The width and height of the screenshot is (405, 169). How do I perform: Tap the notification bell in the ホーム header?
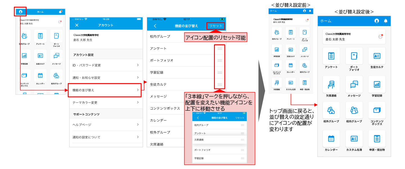pos(386,21)
